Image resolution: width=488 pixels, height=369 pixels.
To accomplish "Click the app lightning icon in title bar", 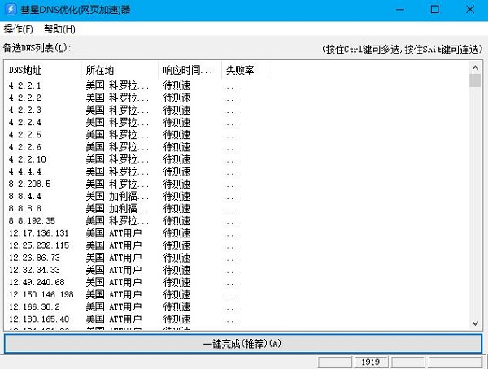I will 10,10.
